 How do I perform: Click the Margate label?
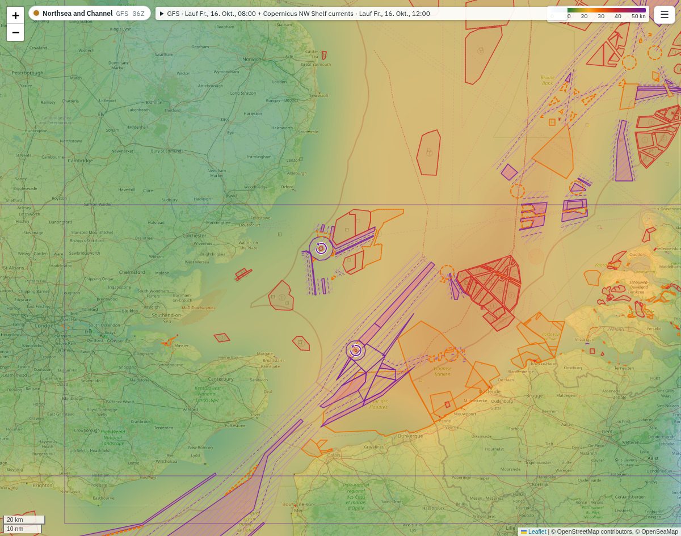[x=265, y=353]
